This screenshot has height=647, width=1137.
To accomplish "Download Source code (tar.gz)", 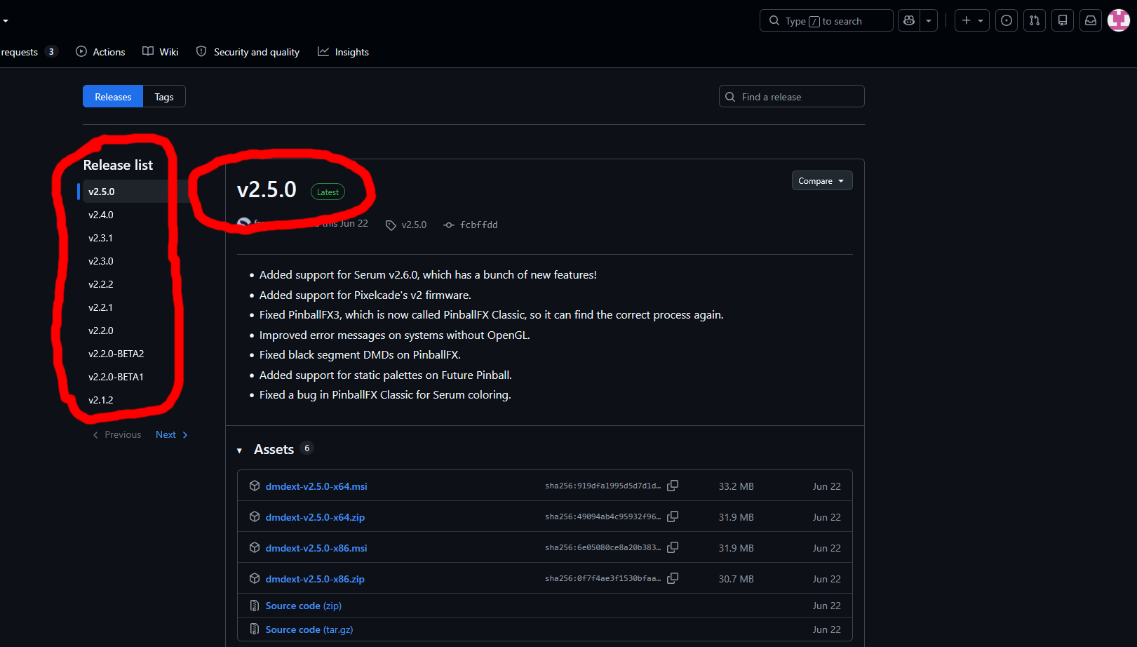I will pos(309,629).
